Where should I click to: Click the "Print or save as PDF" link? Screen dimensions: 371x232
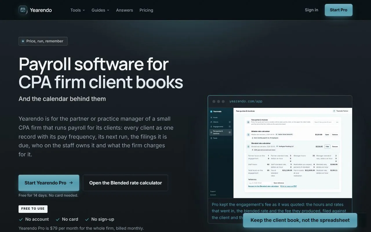(288, 186)
